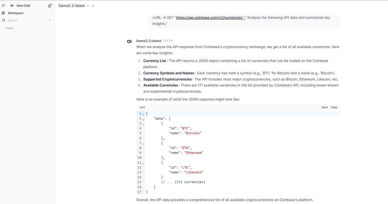Image resolution: width=388 pixels, height=204 pixels.
Task: Click the Overall summary sentence
Action: [225, 200]
